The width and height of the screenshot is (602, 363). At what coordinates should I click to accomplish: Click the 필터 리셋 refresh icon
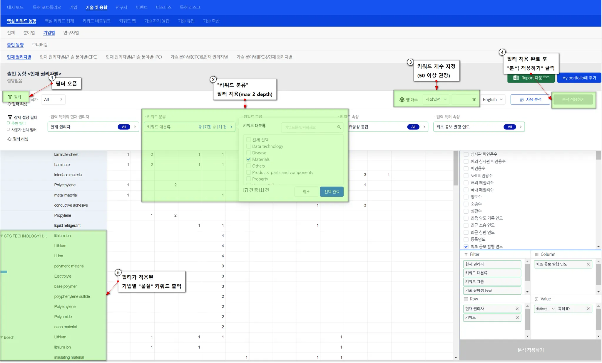pos(9,139)
